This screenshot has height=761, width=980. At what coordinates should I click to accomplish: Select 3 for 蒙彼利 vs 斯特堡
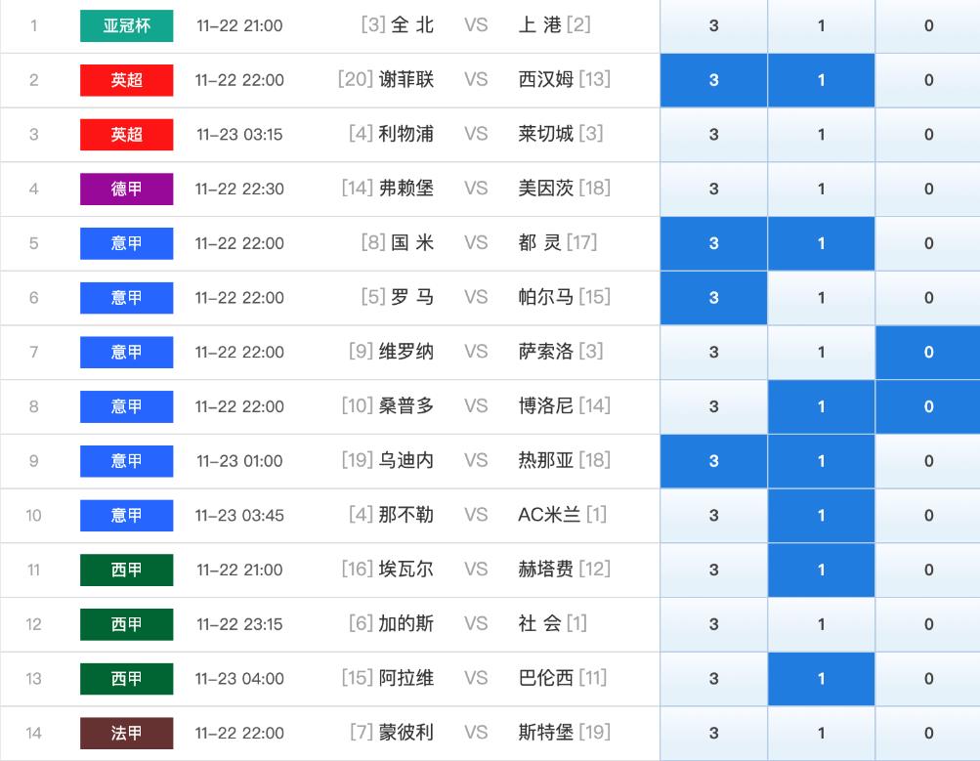714,733
